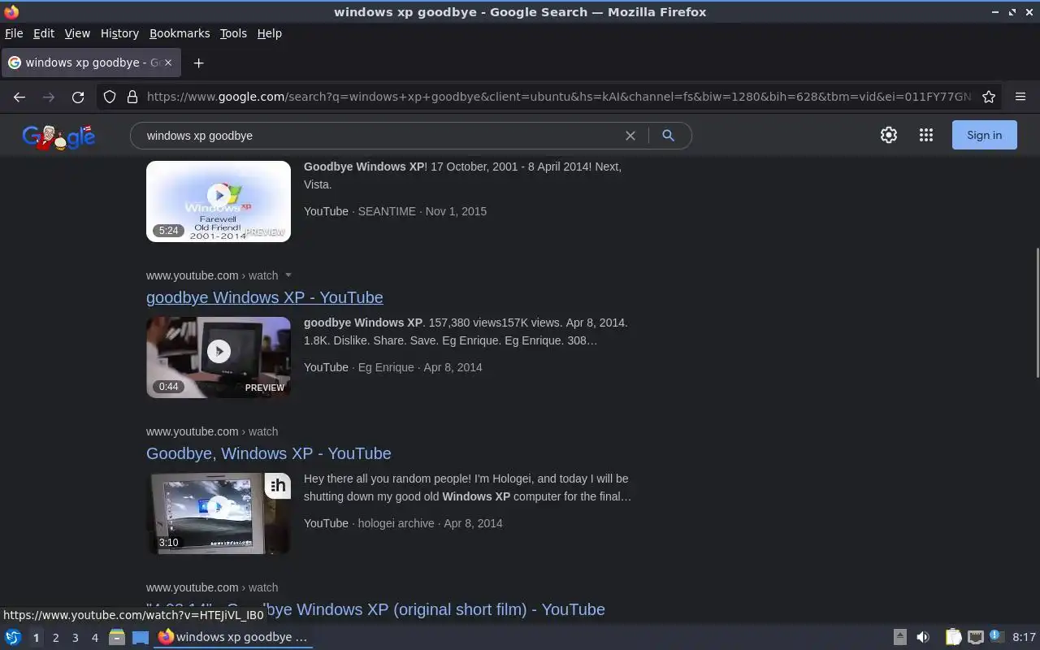1040x650 pixels.
Task: Play the 3:10 hologei video thumbnail
Action: pos(219,513)
